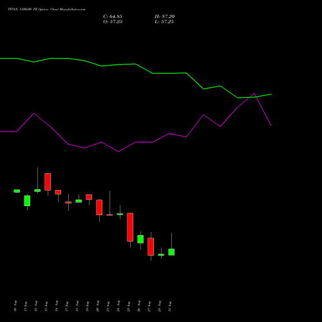322x322 pixels.
Task: Click the 19 Aug date label
Action: (x=88, y=306)
